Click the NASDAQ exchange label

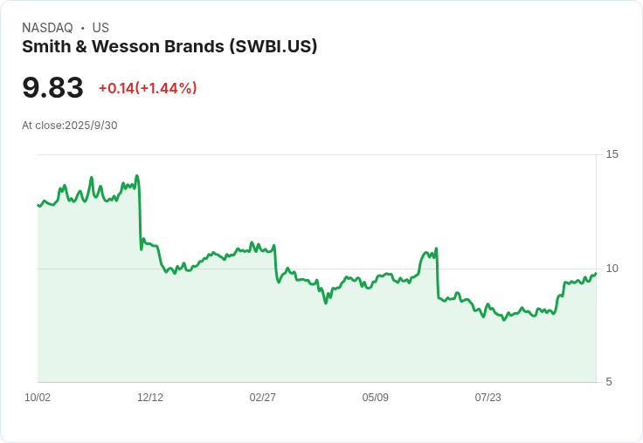click(x=47, y=28)
